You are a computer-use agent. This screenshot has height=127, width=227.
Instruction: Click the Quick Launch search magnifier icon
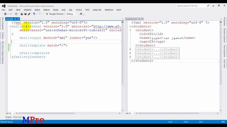(208, 6)
